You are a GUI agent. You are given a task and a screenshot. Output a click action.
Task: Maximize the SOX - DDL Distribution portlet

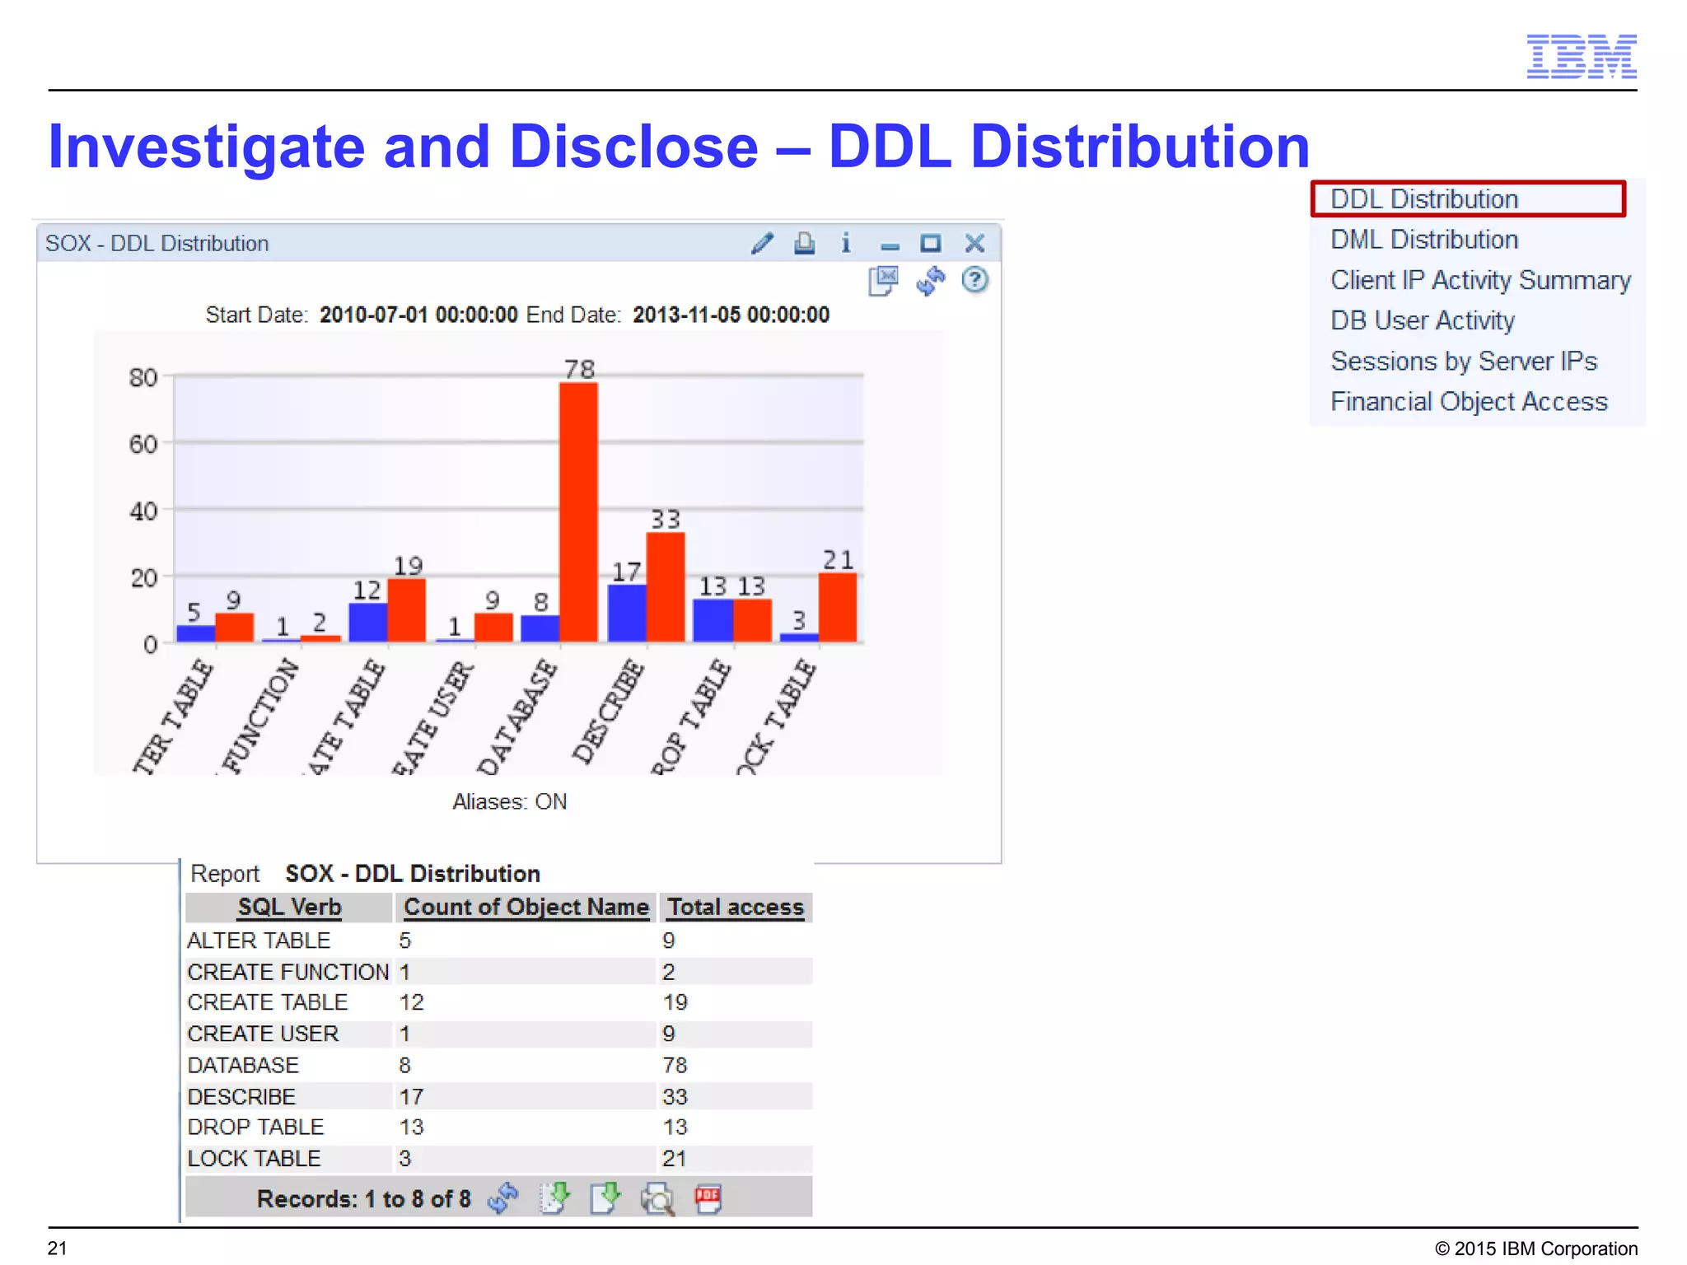[931, 243]
